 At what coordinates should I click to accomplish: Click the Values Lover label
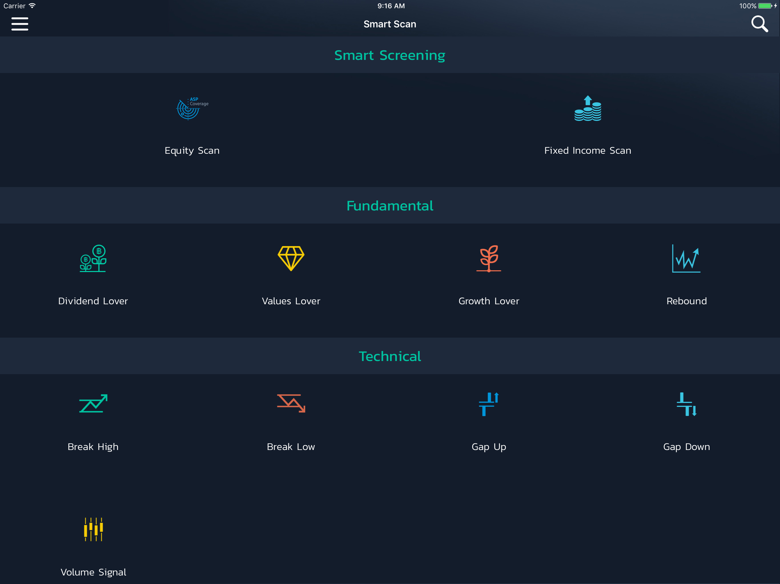pyautogui.click(x=291, y=301)
